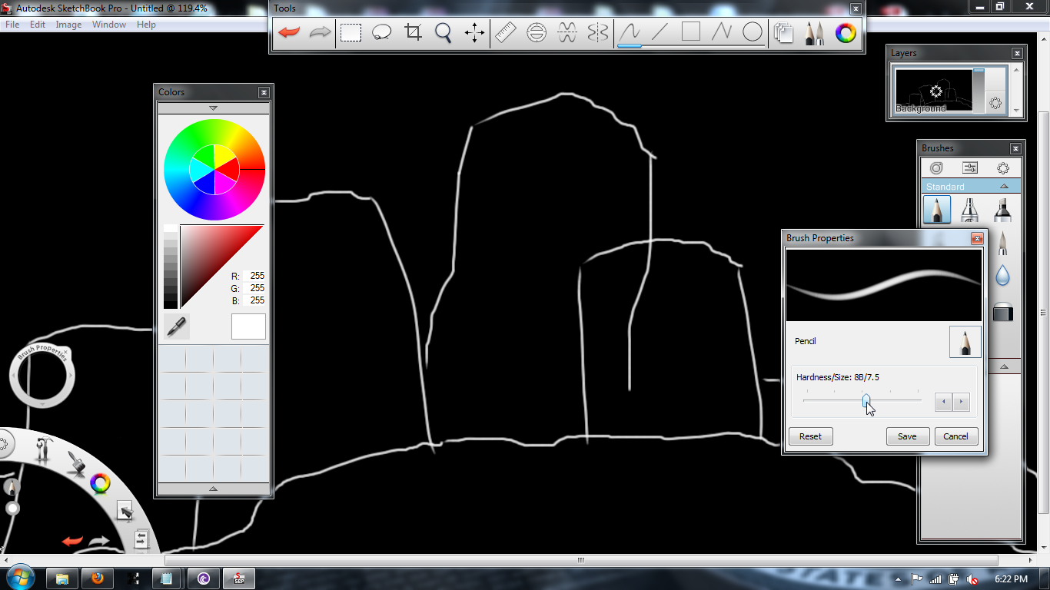Viewport: 1050px width, 590px height.
Task: Select the rectangular marquee selection tool
Action: [x=351, y=32]
